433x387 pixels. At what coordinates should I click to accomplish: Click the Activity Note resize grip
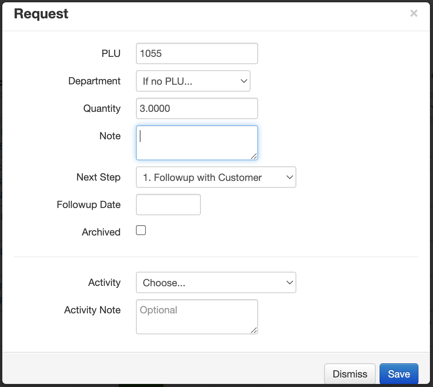coord(254,330)
